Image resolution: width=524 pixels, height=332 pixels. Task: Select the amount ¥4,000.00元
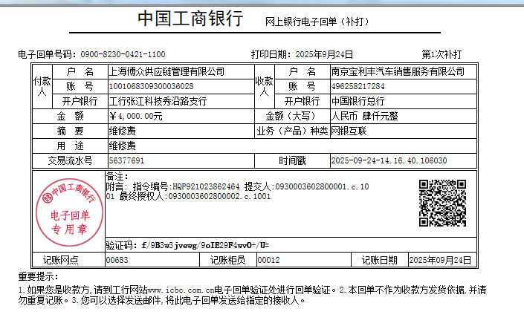point(136,116)
